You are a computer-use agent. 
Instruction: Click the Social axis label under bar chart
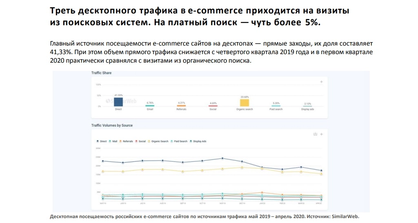click(x=213, y=109)
